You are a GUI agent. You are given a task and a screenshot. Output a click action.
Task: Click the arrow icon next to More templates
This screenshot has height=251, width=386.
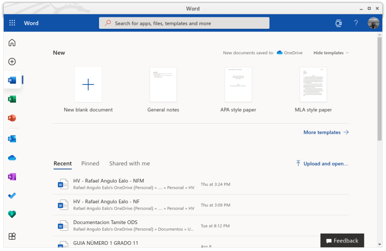click(346, 132)
